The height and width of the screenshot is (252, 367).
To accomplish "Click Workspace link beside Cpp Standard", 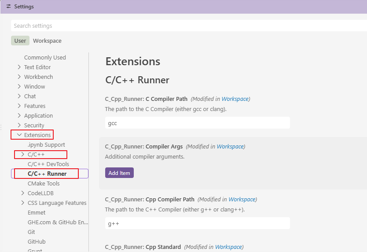I will point(228,247).
